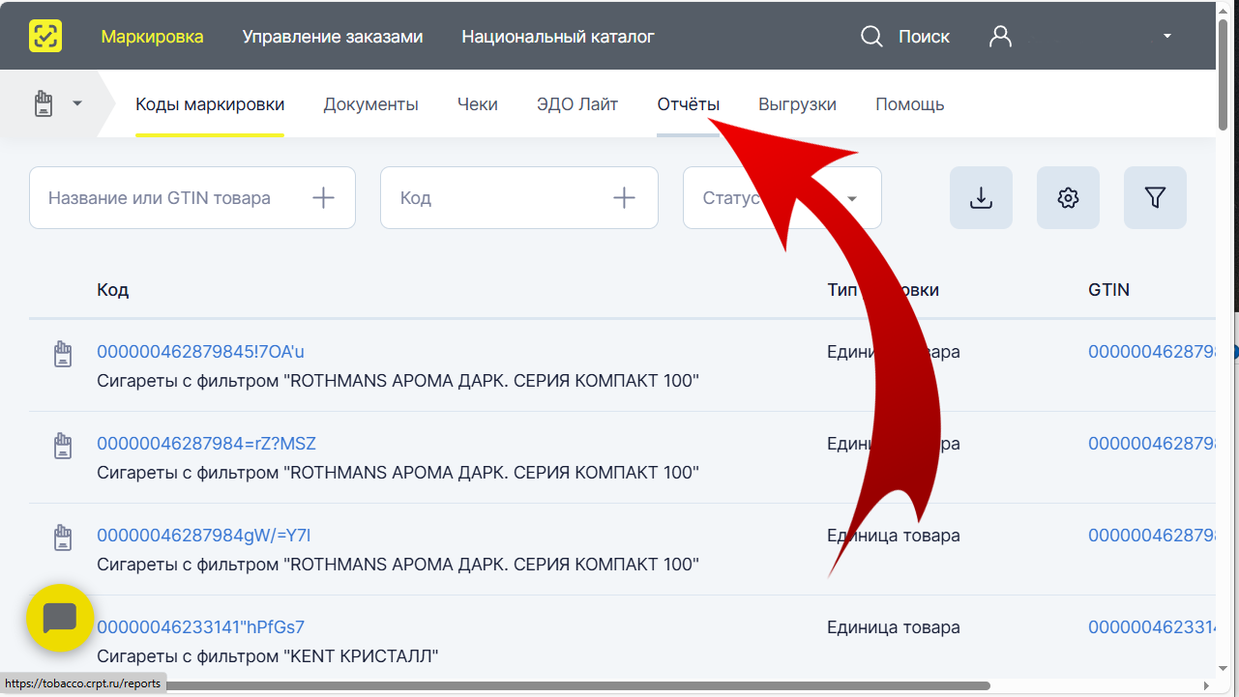This screenshot has width=1239, height=697.
Task: Click product name under code 00000046287984gW/=Y7l
Action: 398,565
